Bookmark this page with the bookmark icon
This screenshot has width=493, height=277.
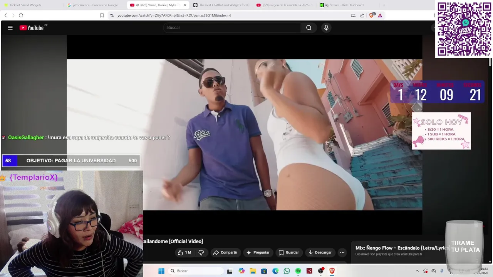pyautogui.click(x=102, y=15)
